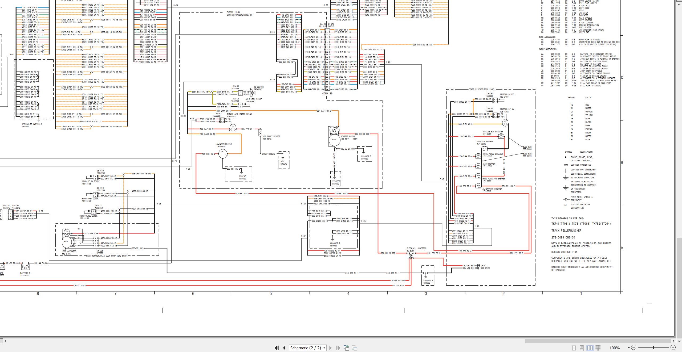
Task: Go to the previous page
Action: pyautogui.click(x=284, y=348)
